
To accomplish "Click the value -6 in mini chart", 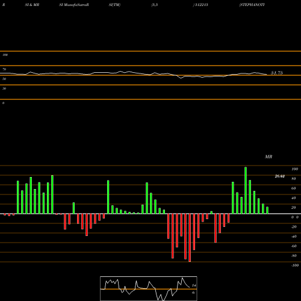I will click(193, 293).
